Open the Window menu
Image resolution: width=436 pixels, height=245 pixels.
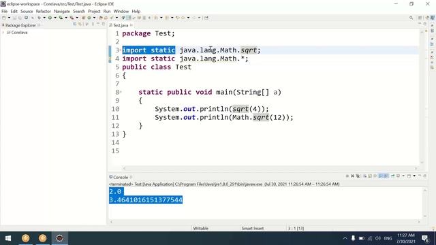pyautogui.click(x=121, y=12)
